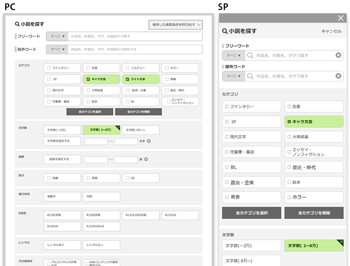Close the SP panel with the X icon
The height and width of the screenshot is (266, 350).
340,18
